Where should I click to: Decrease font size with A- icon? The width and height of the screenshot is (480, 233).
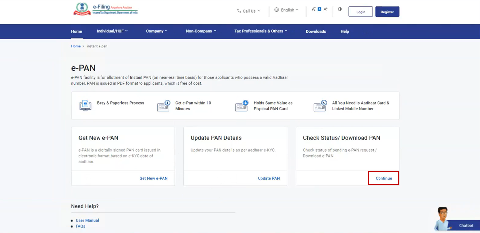[313, 9]
